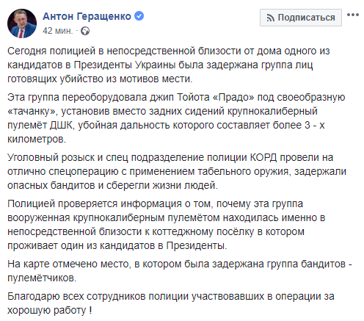Click the word пулемётчиков in the post
Screen dimensions: 364x321
(x=42, y=278)
